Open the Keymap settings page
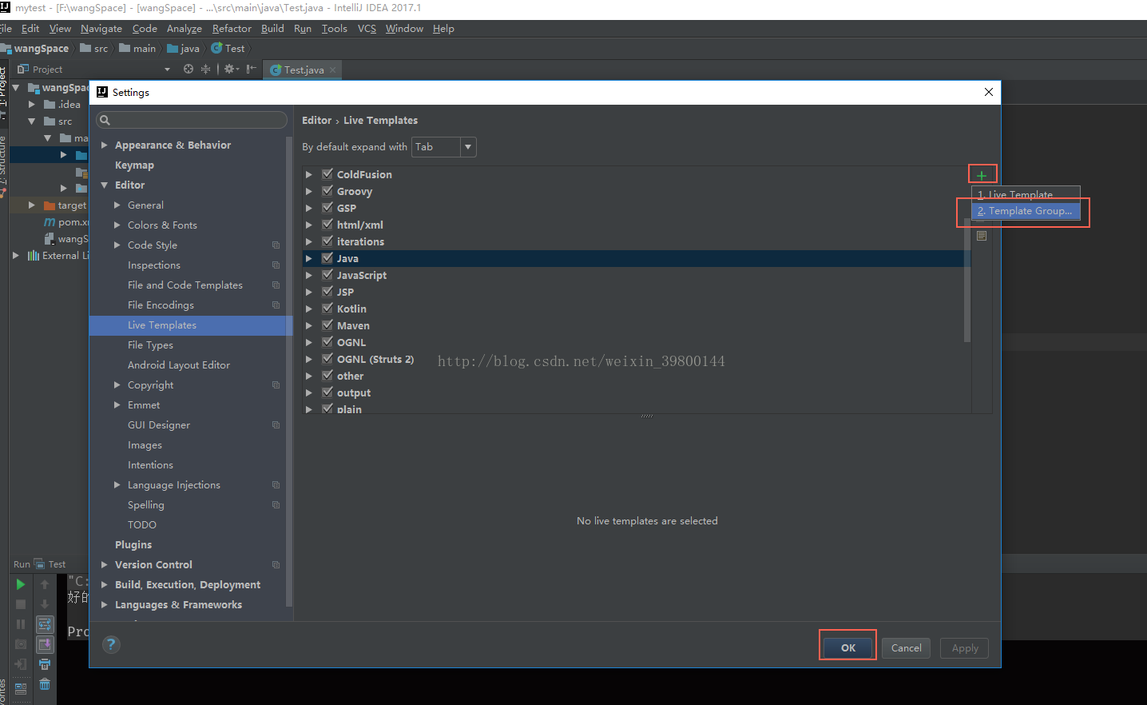Viewport: 1147px width, 705px height. point(134,165)
